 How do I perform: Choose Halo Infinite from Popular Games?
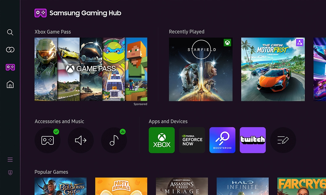pyautogui.click(x=242, y=186)
